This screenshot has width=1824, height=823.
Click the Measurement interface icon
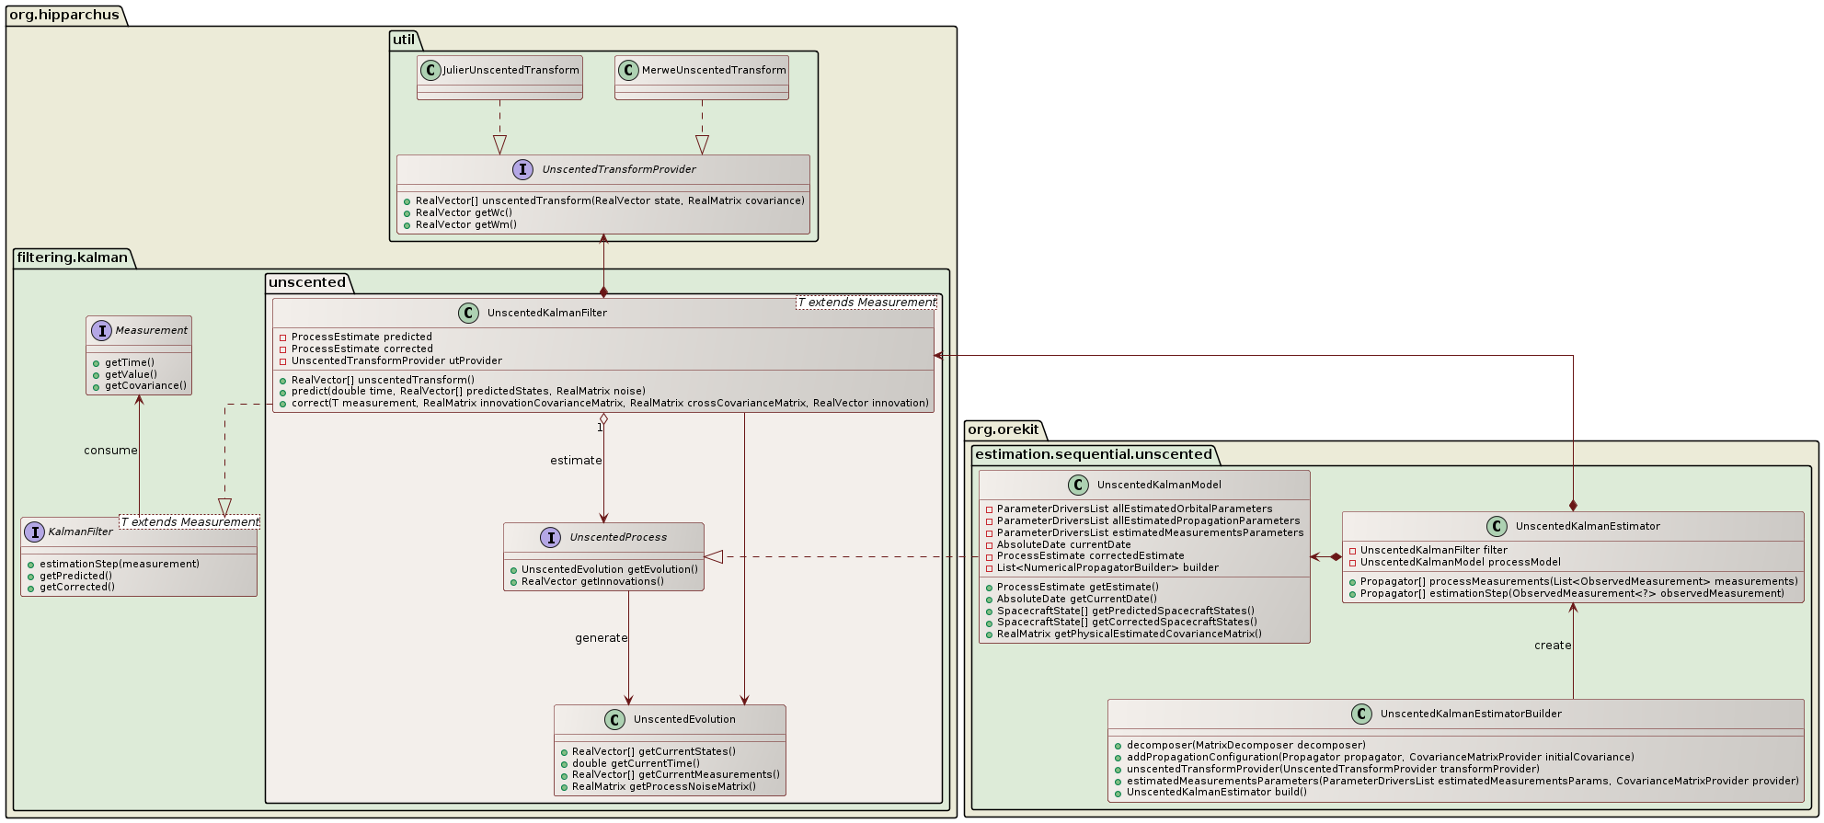tap(101, 330)
